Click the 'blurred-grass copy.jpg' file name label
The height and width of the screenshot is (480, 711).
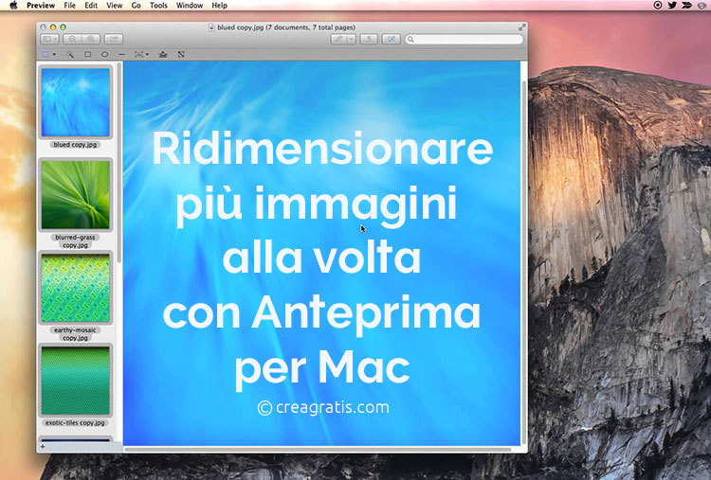tap(75, 241)
